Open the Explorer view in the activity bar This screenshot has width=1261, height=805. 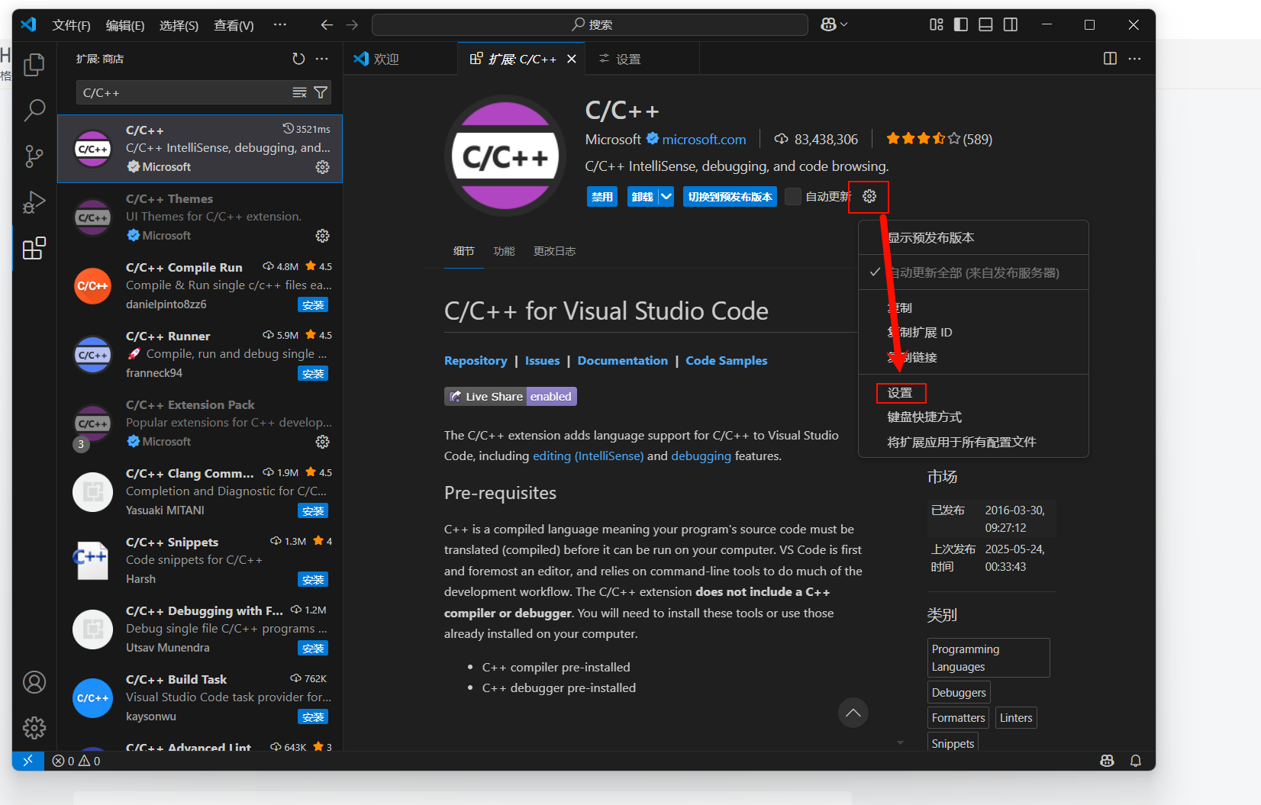(34, 65)
